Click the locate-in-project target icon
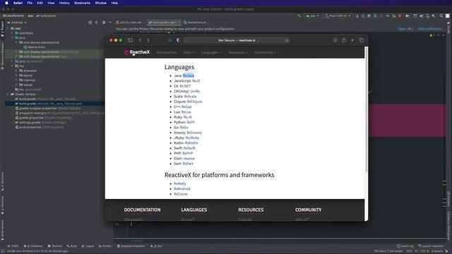The image size is (452, 254). [90, 22]
